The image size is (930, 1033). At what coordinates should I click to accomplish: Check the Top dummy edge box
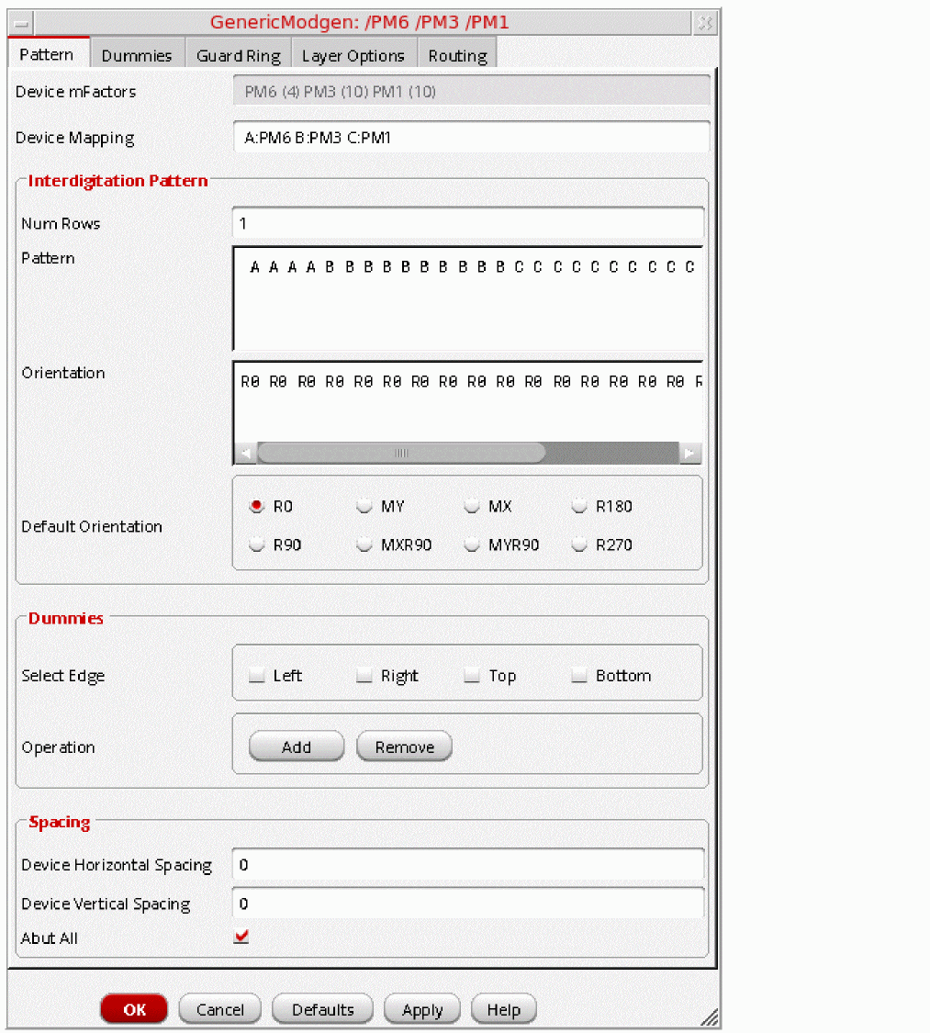coord(471,675)
